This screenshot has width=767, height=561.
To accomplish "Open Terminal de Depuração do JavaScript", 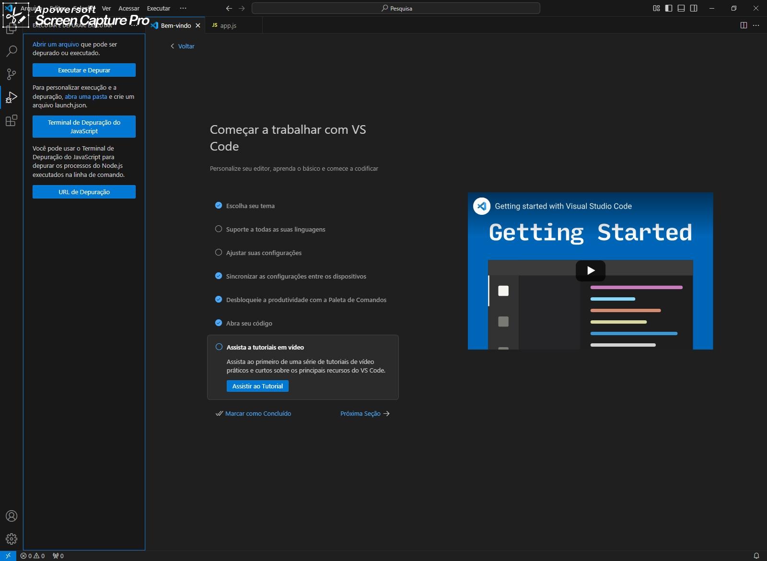I will (x=84, y=127).
